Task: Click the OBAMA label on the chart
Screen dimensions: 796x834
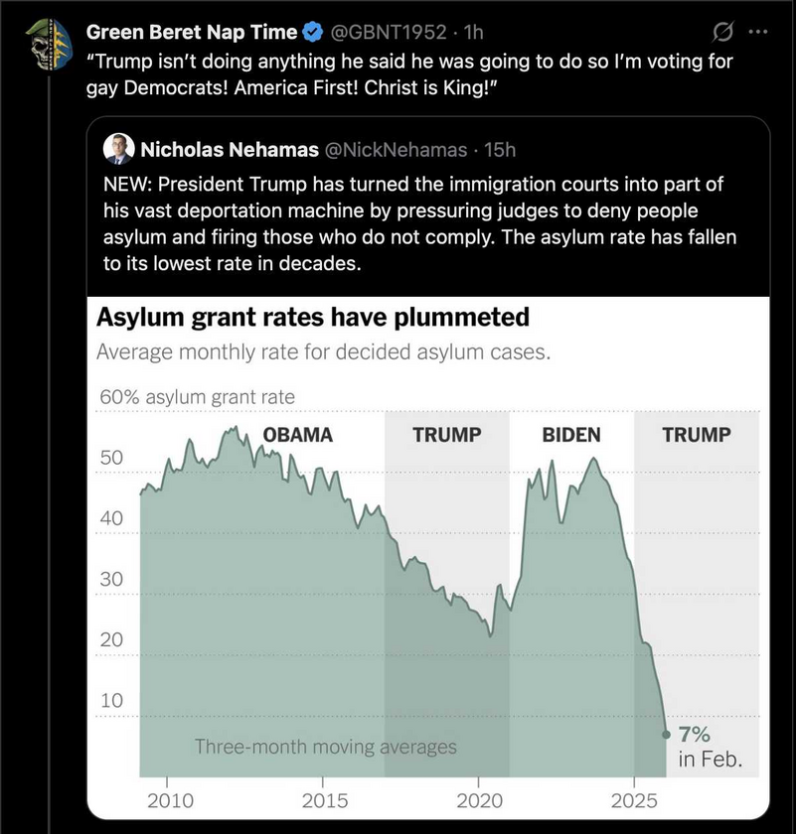Action: pos(298,435)
